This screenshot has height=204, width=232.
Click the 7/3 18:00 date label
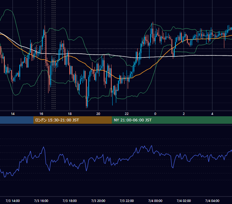pyautogui.click(x=70, y=201)
